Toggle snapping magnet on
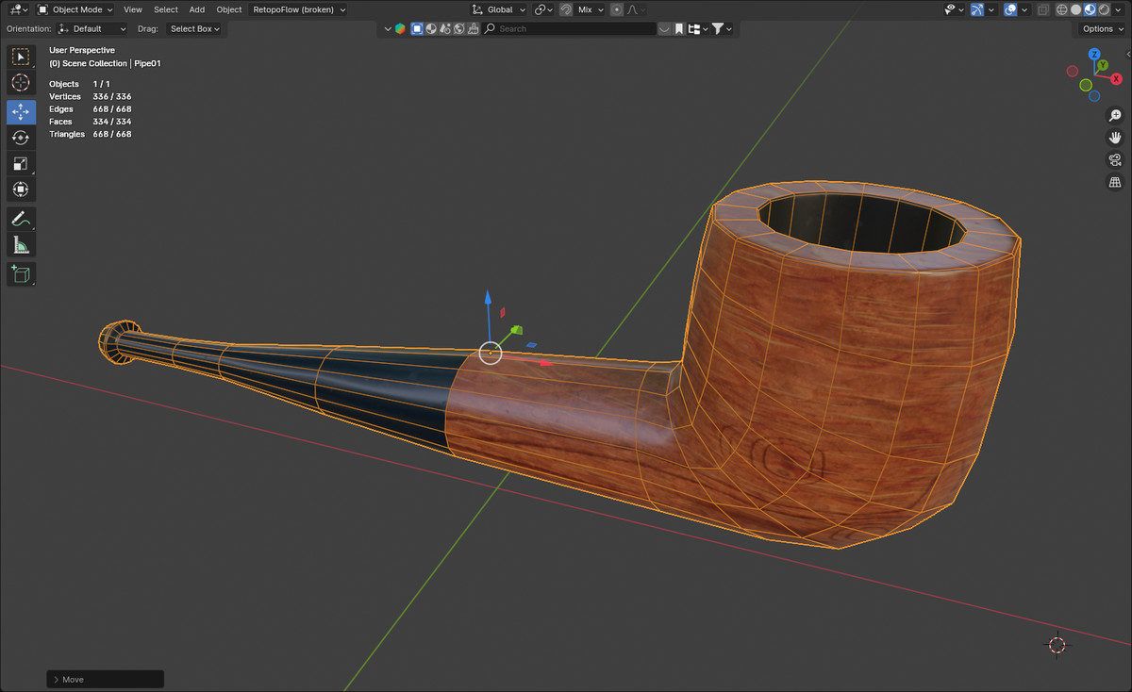 pyautogui.click(x=566, y=9)
